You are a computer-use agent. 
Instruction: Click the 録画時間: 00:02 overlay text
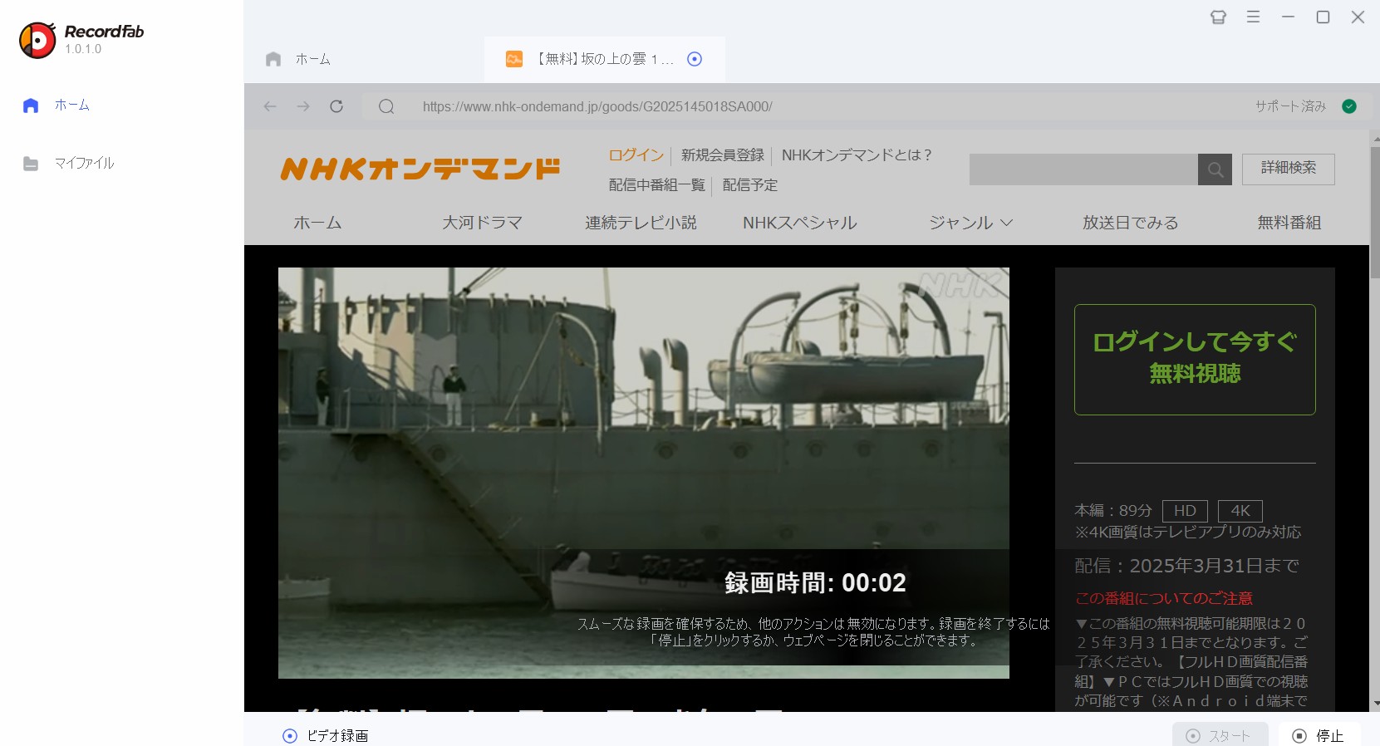pos(815,583)
